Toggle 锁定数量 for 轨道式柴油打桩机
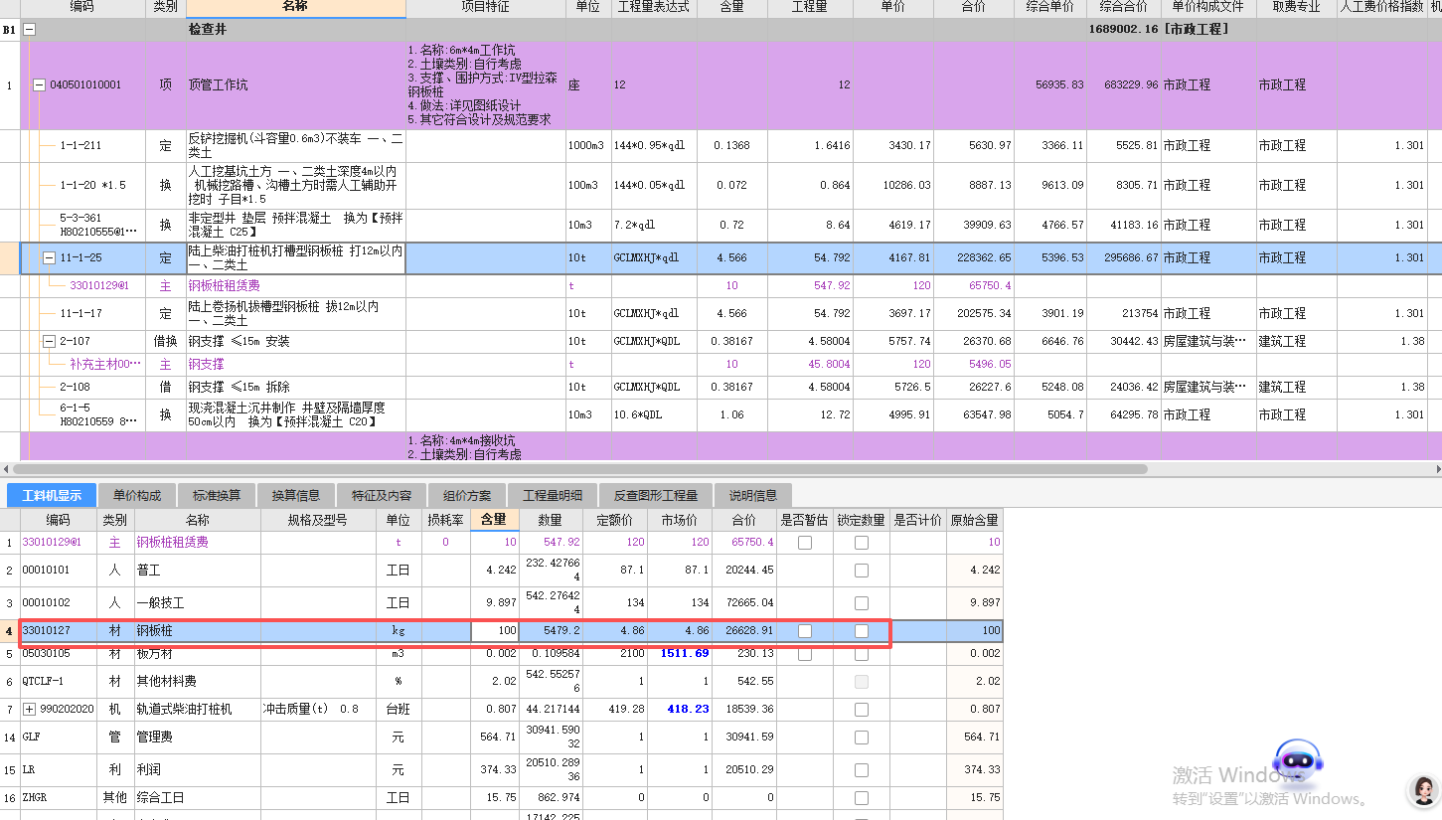 (862, 710)
